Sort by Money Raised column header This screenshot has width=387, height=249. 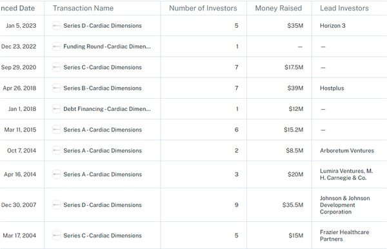279,8
